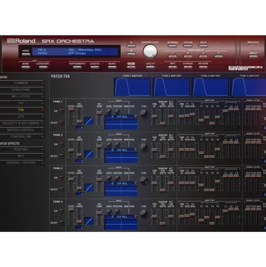Enable Legato mode
This screenshot has width=266, height=267.
click(95, 67)
